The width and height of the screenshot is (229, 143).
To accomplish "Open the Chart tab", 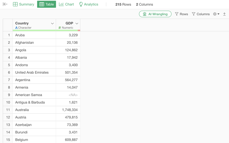I will [x=66, y=5].
